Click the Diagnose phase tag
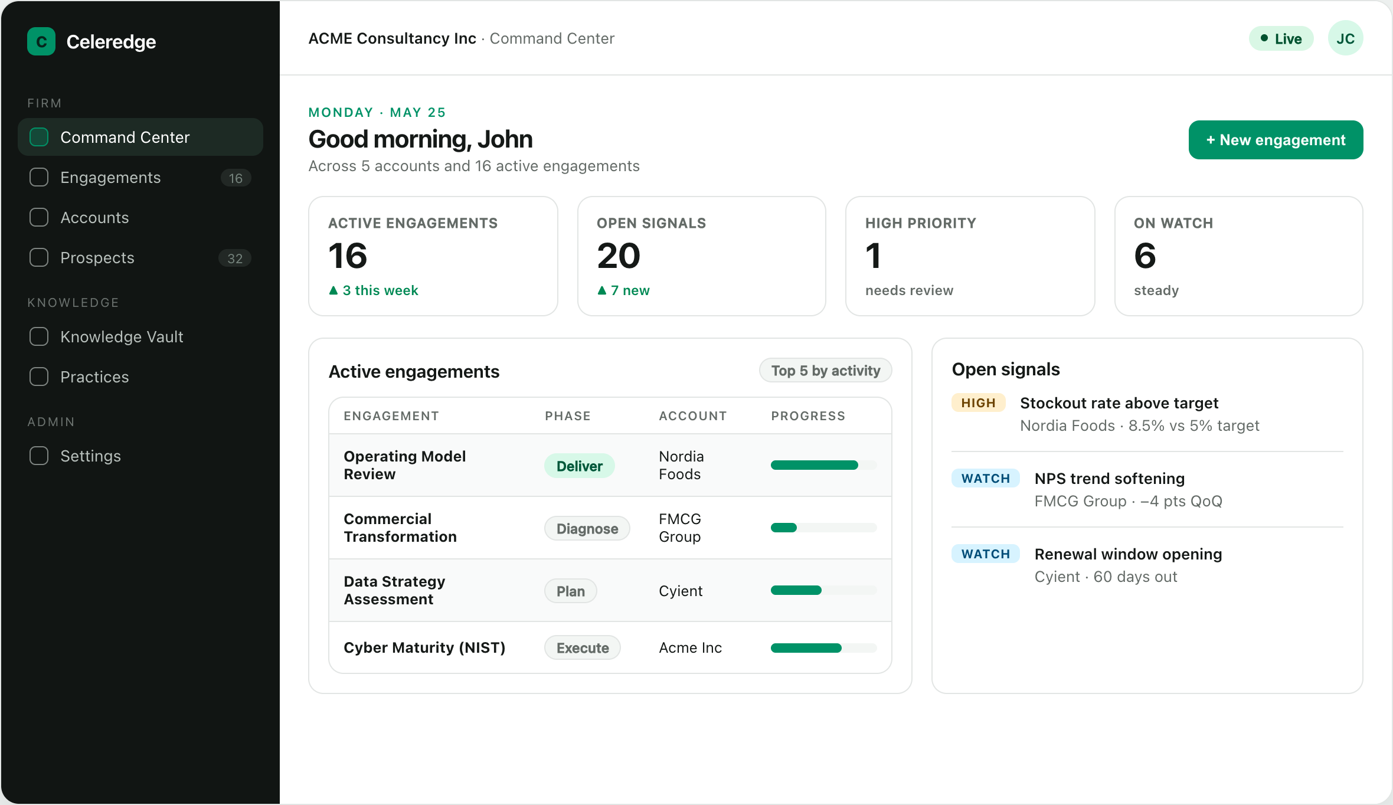The height and width of the screenshot is (805, 1393). [587, 528]
